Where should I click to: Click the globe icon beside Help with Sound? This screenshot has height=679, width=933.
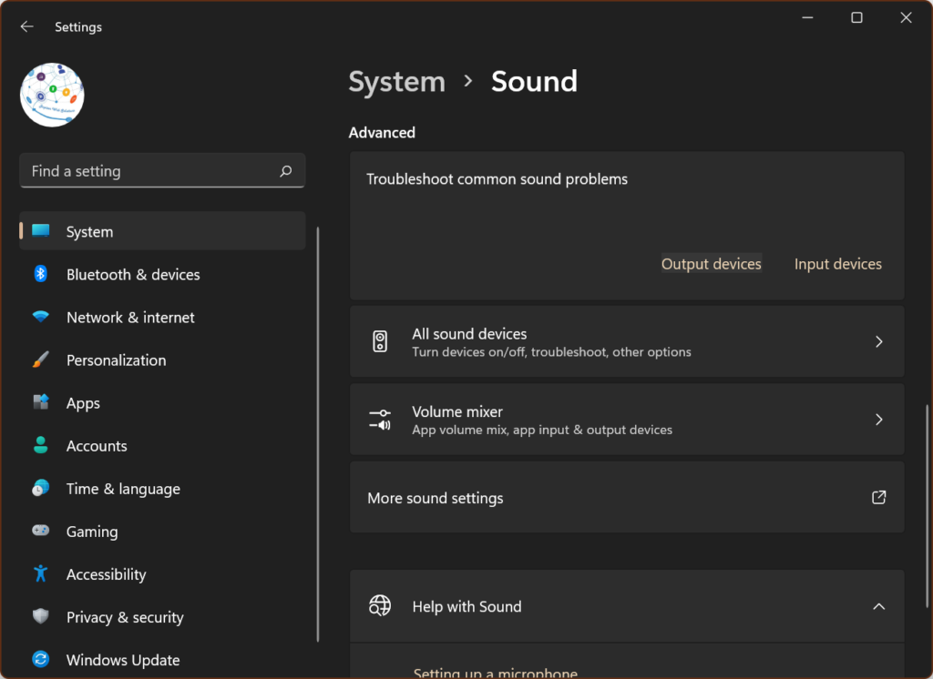380,605
